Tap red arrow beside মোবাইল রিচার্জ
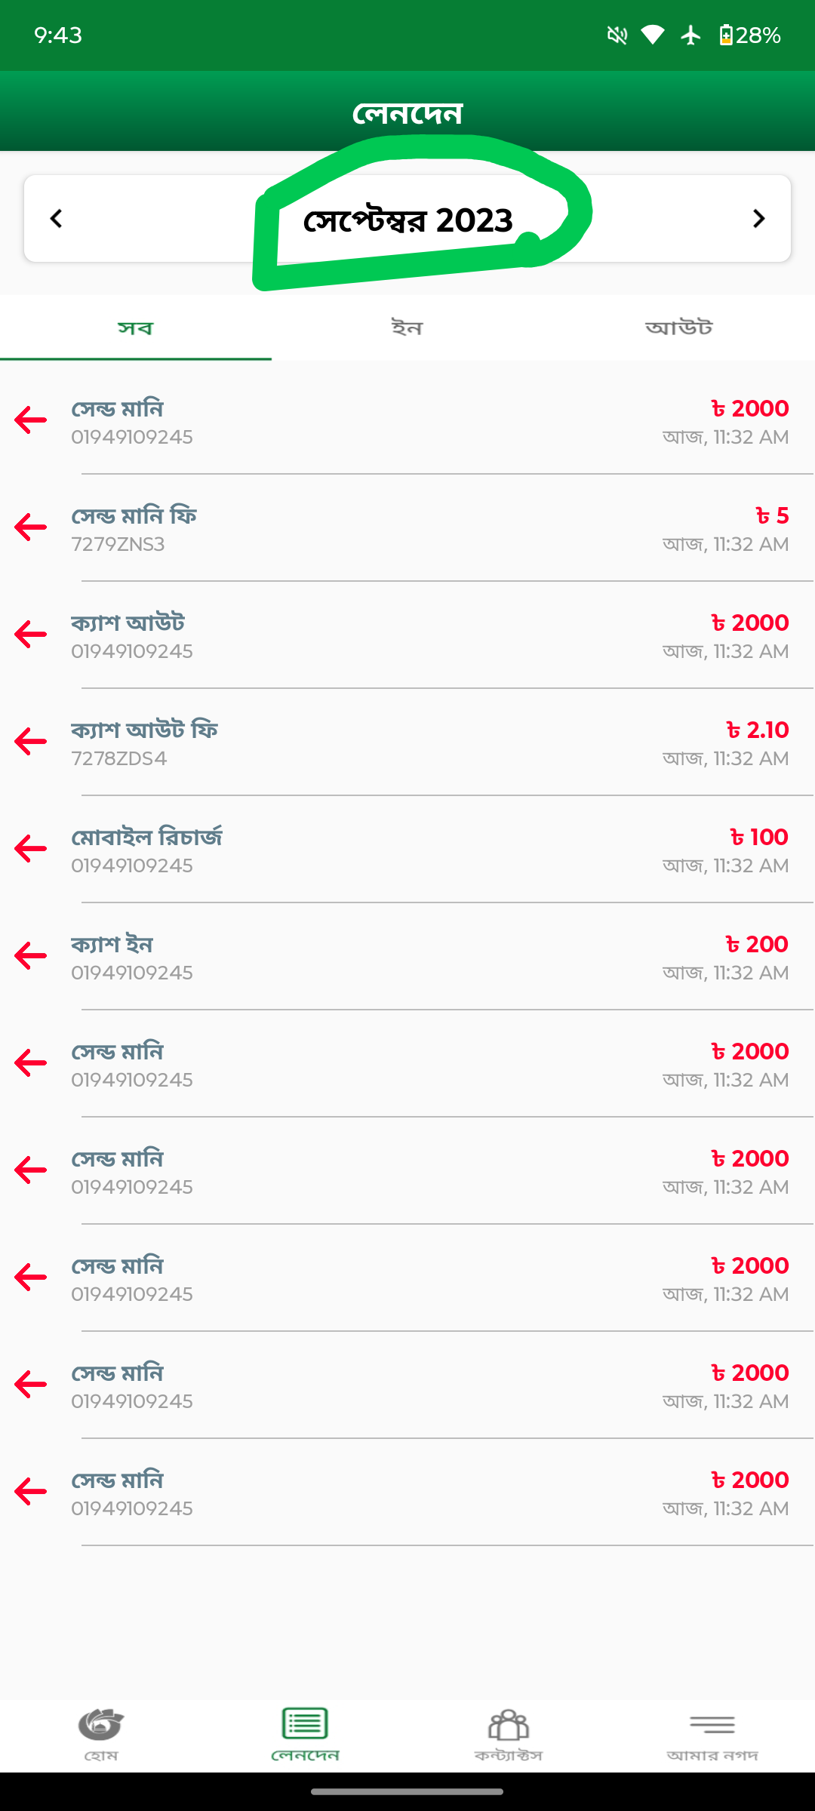The width and height of the screenshot is (815, 1811). point(31,849)
